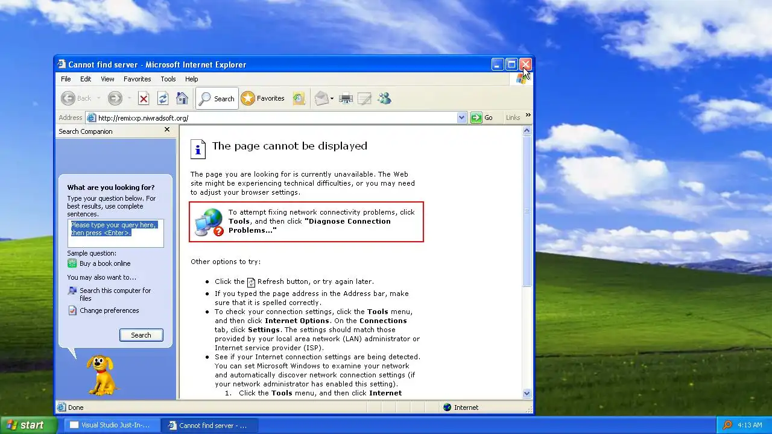Switch to Visual Studio Just-In-Time taskbar item
This screenshot has width=772, height=434.
pyautogui.click(x=112, y=425)
